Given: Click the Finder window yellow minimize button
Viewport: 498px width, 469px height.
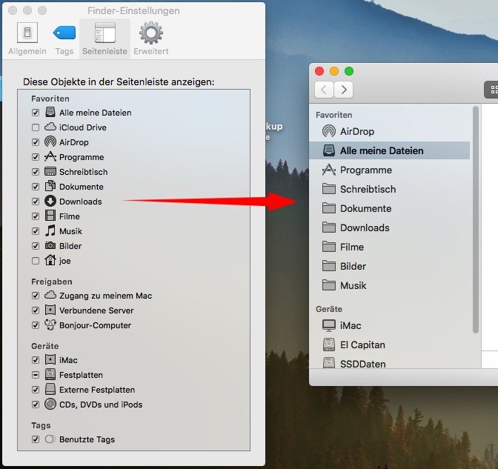Looking at the screenshot, I should (x=334, y=71).
